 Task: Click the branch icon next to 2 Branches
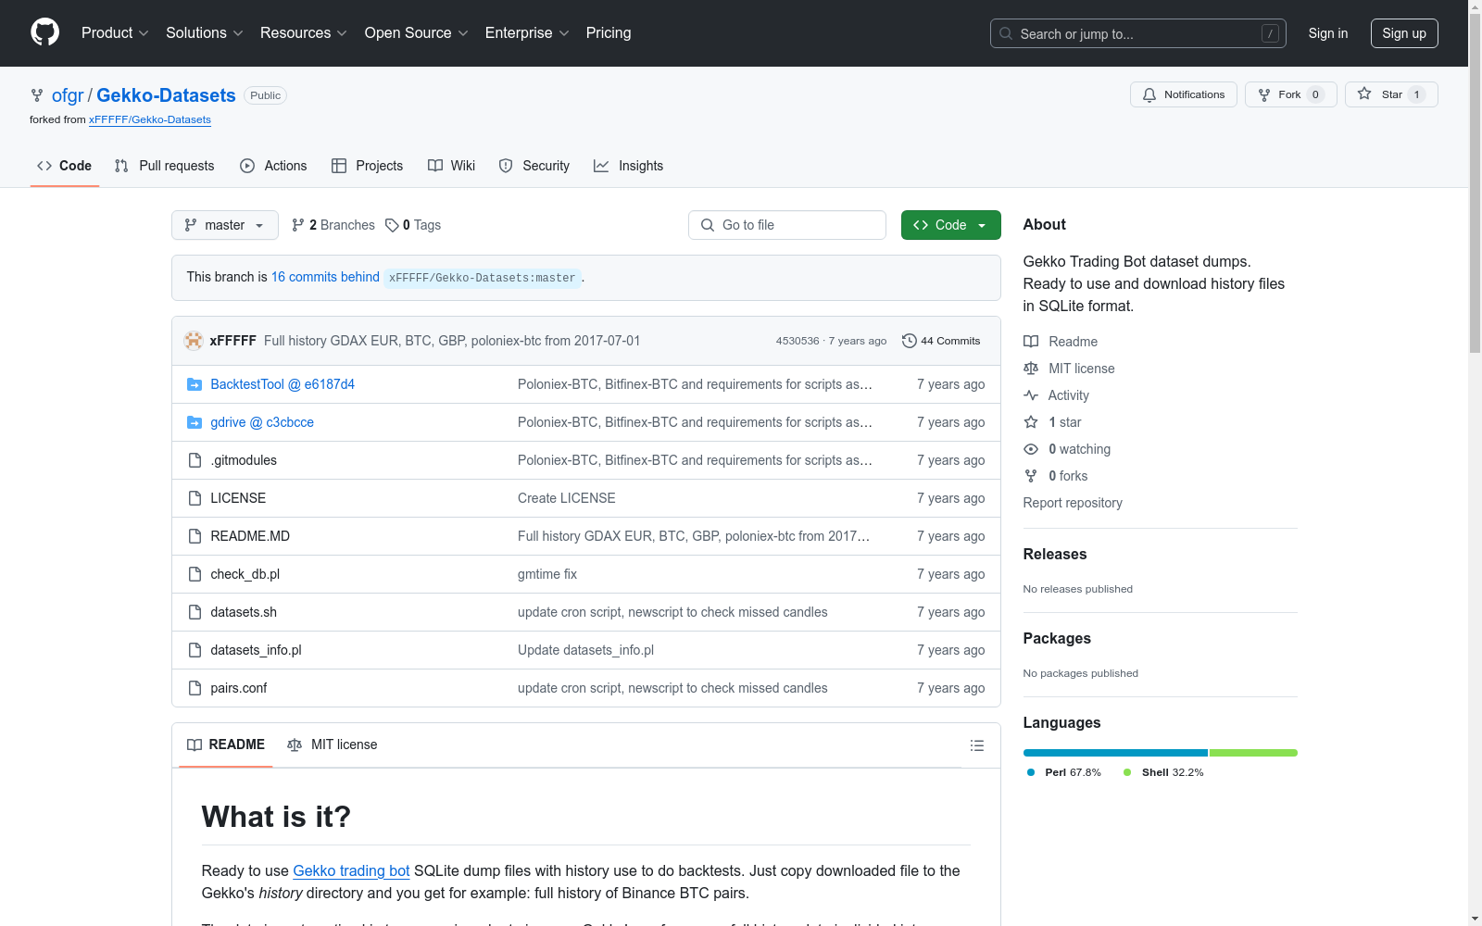298,225
